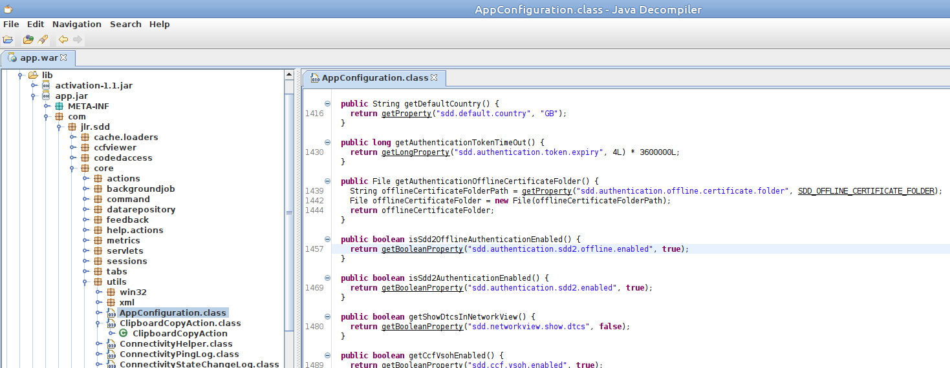This screenshot has height=368, width=950.
Task: Click the datarepository package icon
Action: tap(98, 209)
